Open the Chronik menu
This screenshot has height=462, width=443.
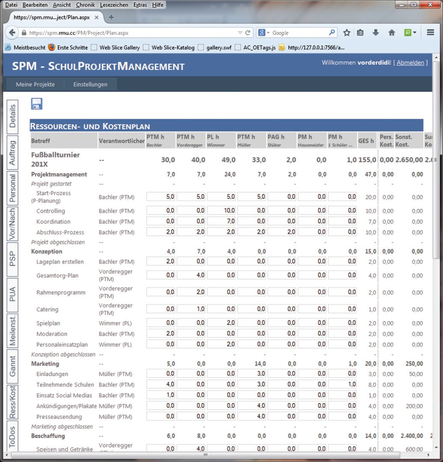coord(86,5)
